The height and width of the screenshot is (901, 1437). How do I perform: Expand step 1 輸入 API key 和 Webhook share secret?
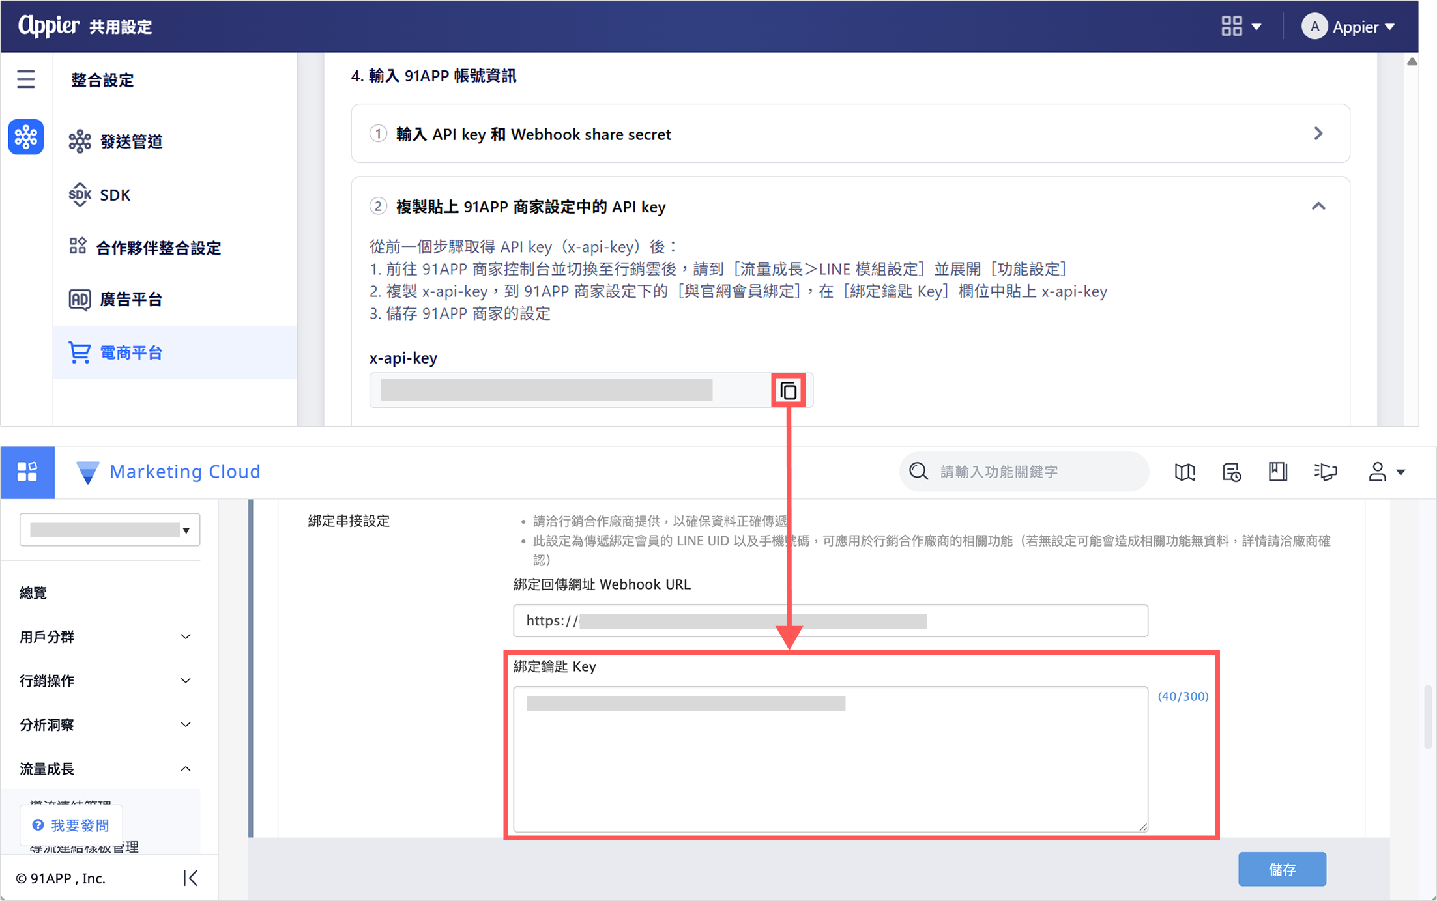point(850,134)
